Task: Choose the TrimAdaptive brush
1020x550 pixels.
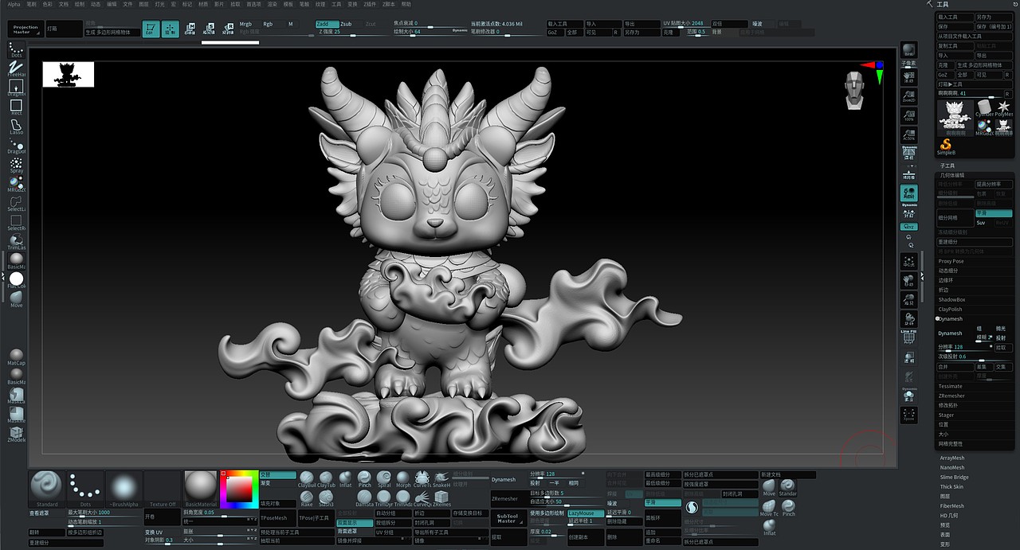Action: [403, 498]
